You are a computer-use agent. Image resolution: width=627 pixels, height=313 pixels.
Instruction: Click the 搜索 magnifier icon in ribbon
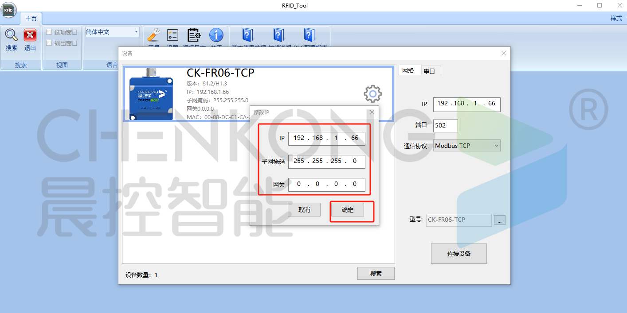12,35
